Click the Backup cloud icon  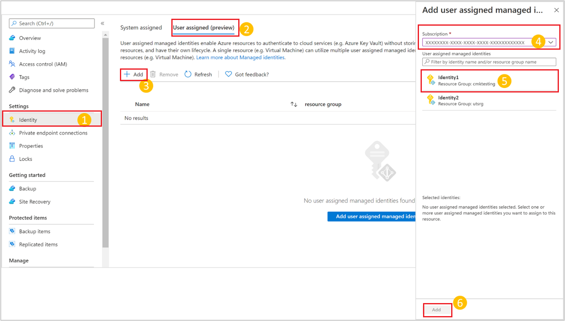[12, 189]
